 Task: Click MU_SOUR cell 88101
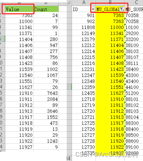(x=134, y=99)
